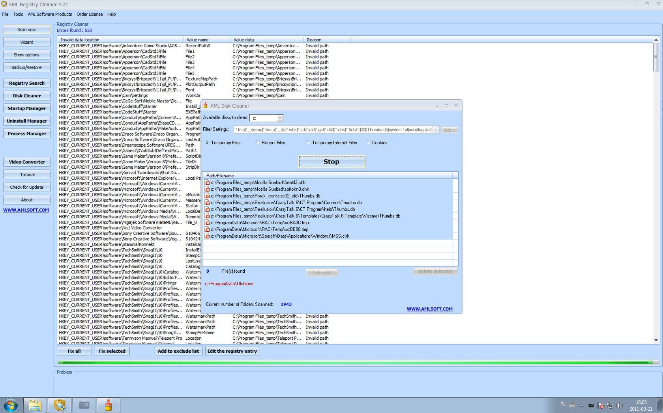Viewport: 663px width, 413px height.
Task: Open Uninstall Manager
Action: (27, 121)
